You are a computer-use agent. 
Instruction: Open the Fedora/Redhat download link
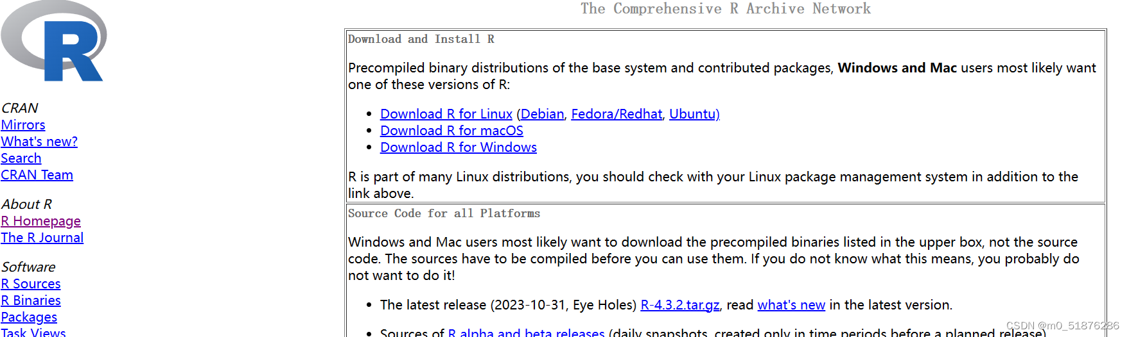pyautogui.click(x=617, y=114)
